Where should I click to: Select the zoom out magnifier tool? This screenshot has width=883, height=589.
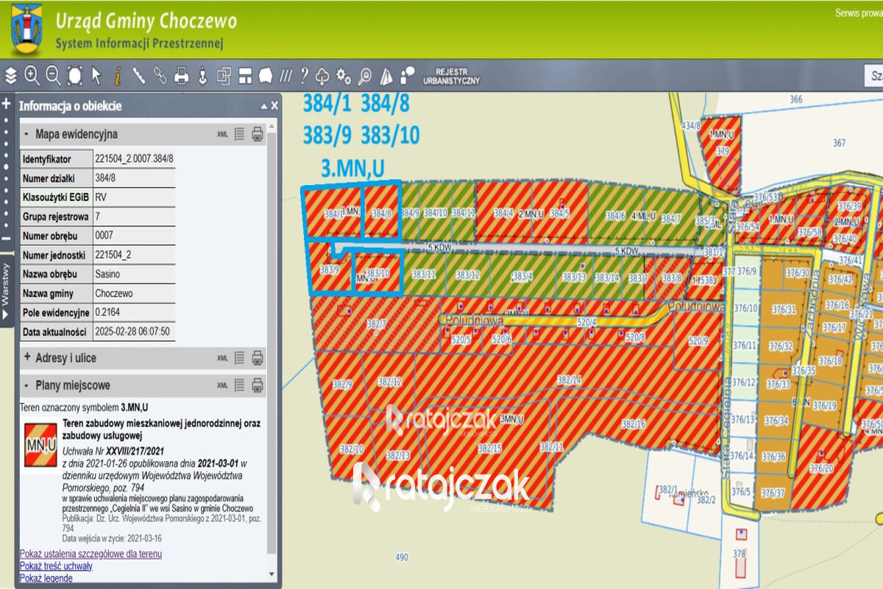coord(53,76)
